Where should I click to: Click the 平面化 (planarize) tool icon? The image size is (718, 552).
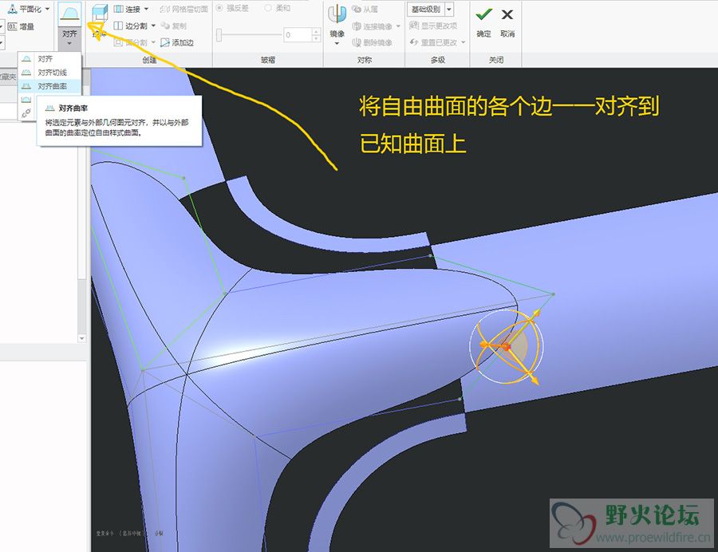click(x=12, y=8)
